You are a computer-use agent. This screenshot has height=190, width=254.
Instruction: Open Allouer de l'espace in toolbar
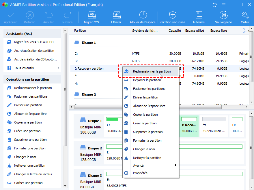click(x=143, y=15)
